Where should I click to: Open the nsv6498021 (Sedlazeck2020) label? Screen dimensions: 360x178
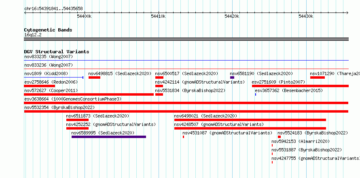tap(205, 116)
